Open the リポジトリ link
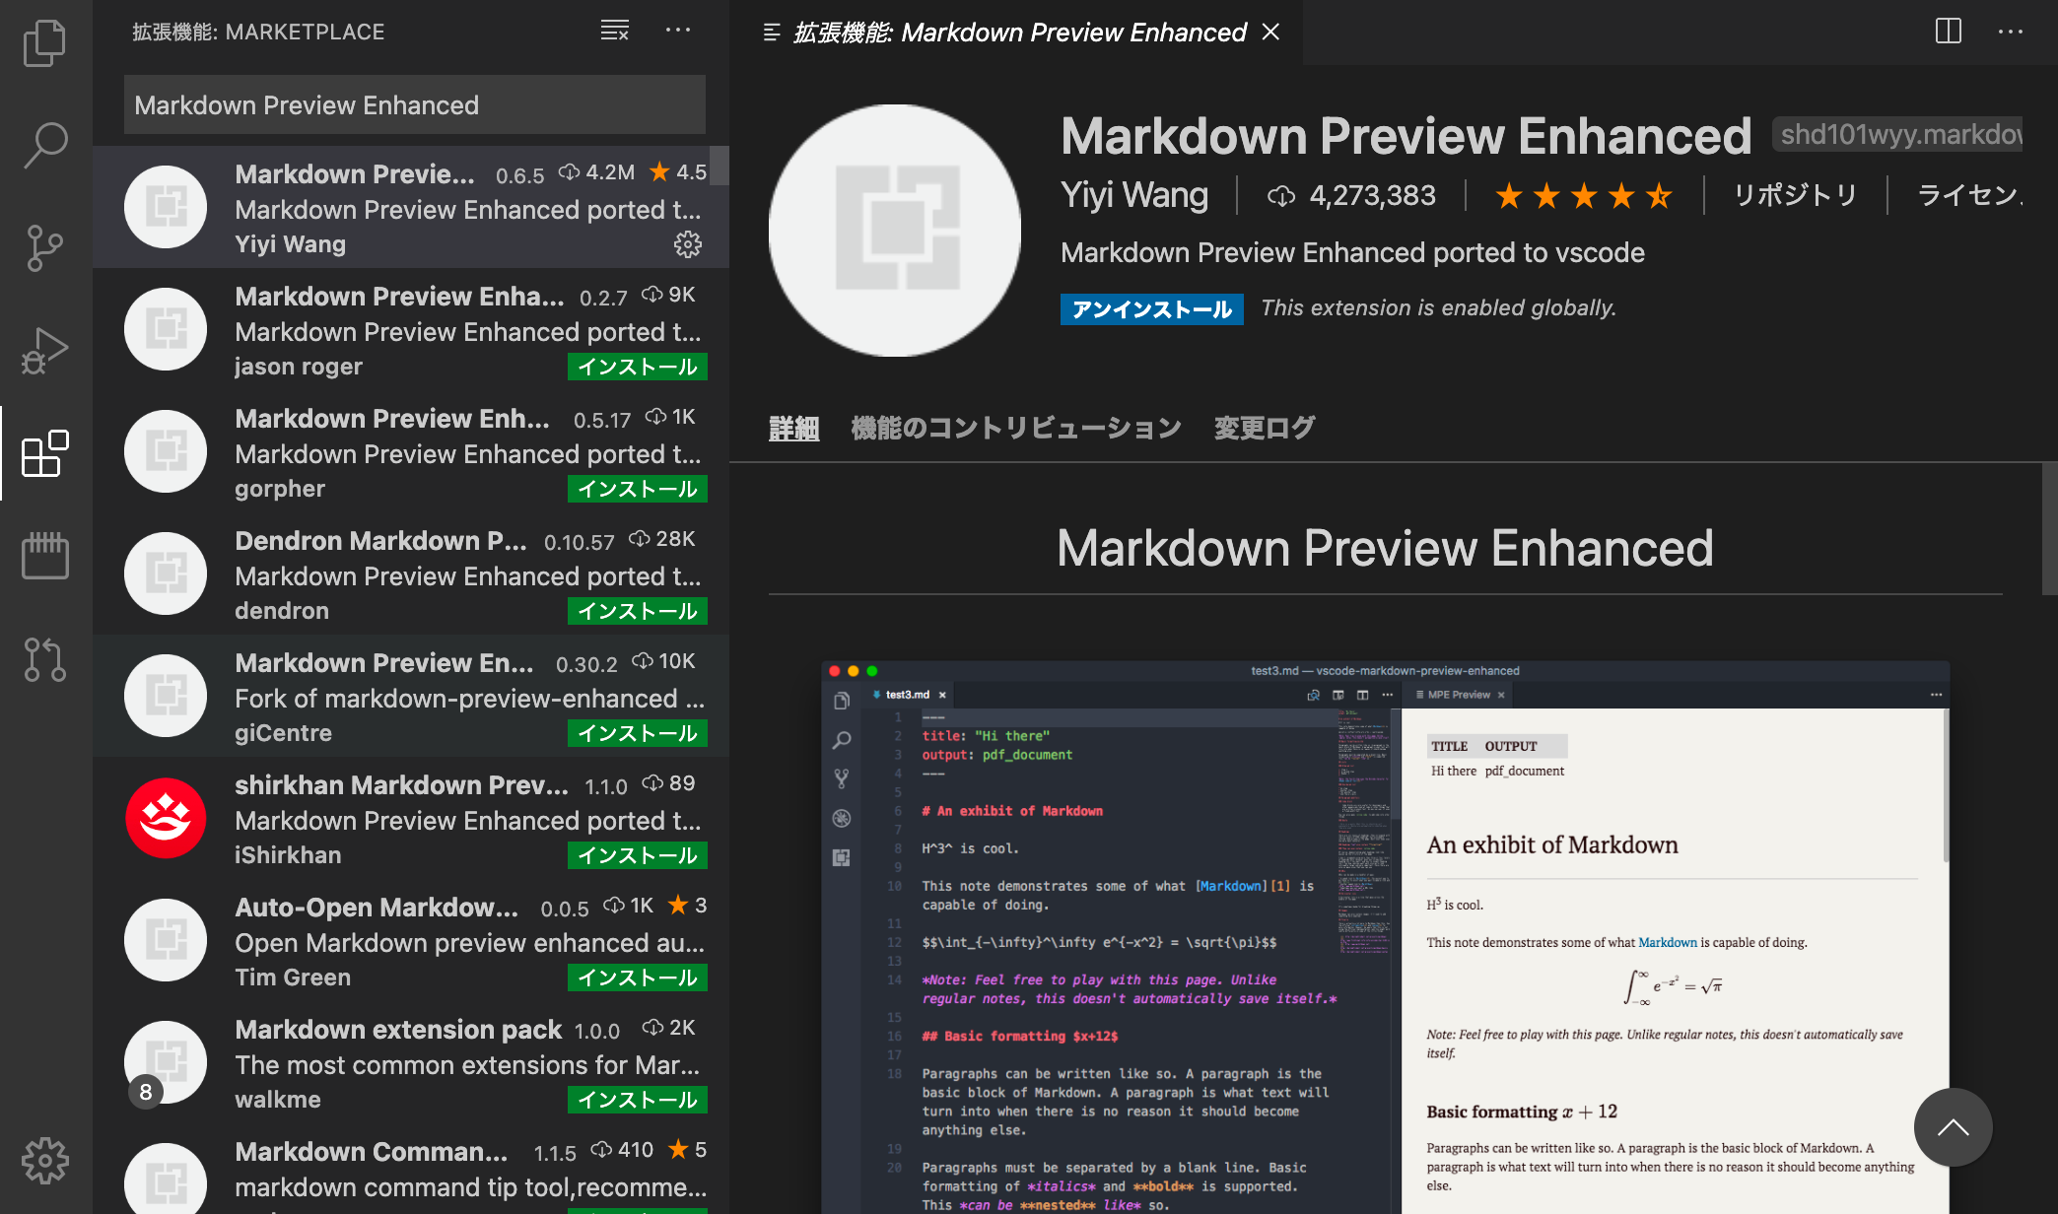 (x=1795, y=195)
